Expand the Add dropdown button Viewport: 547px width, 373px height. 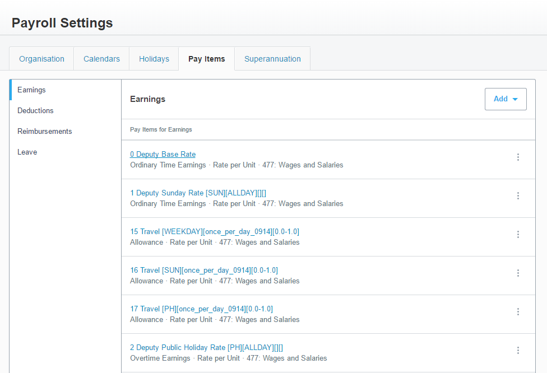pos(506,99)
